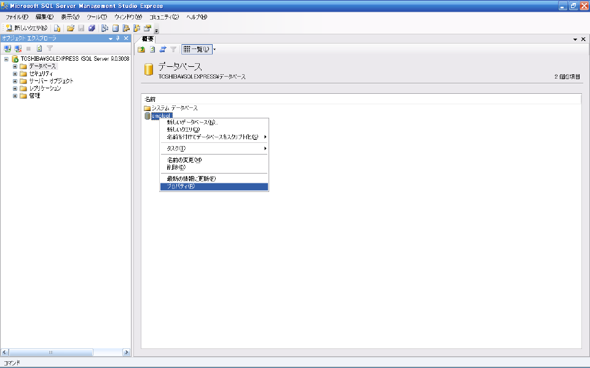This screenshot has width=590, height=368.
Task: Click Object Explorer horizontal scrollbar left arrow
Action: 5,352
